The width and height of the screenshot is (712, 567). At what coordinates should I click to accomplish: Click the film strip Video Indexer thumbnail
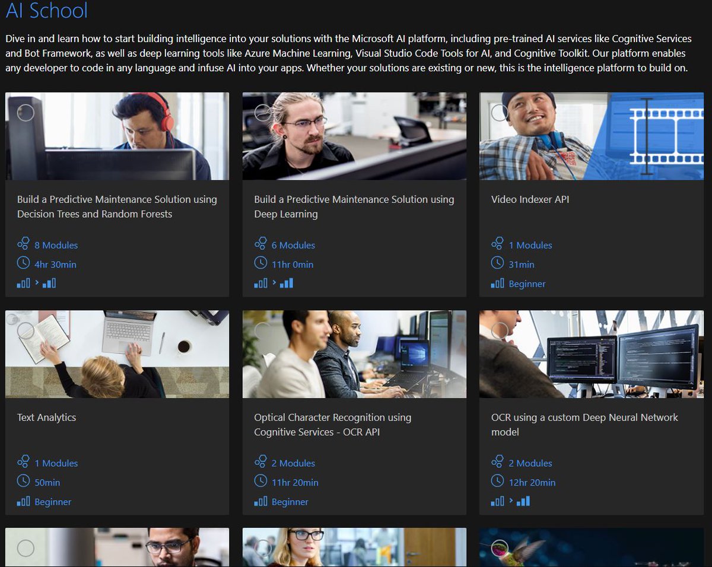tap(592, 136)
